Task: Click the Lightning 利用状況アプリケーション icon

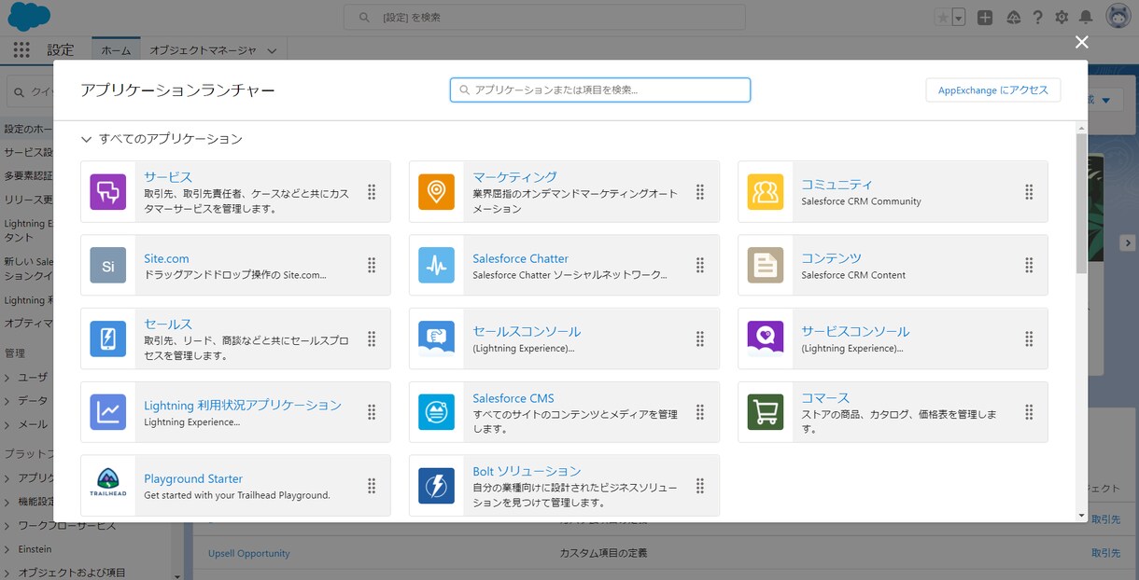Action: 108,412
